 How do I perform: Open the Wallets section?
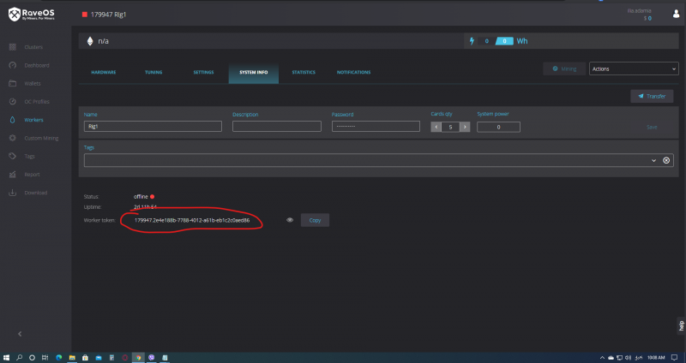(x=32, y=83)
